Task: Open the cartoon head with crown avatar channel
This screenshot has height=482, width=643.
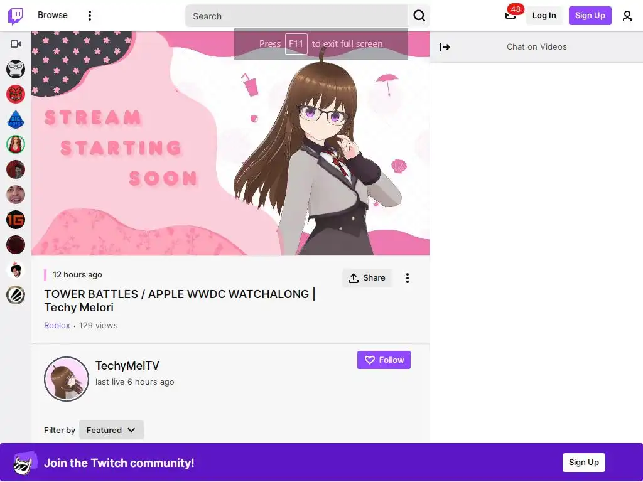Action: tap(16, 270)
